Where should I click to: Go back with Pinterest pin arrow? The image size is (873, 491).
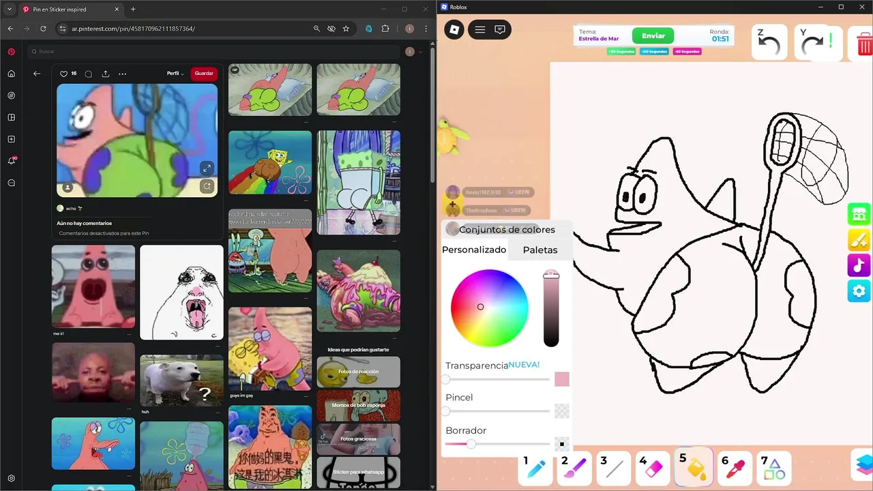(37, 74)
